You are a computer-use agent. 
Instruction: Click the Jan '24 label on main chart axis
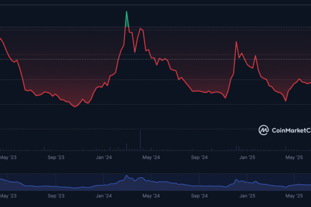(104, 157)
